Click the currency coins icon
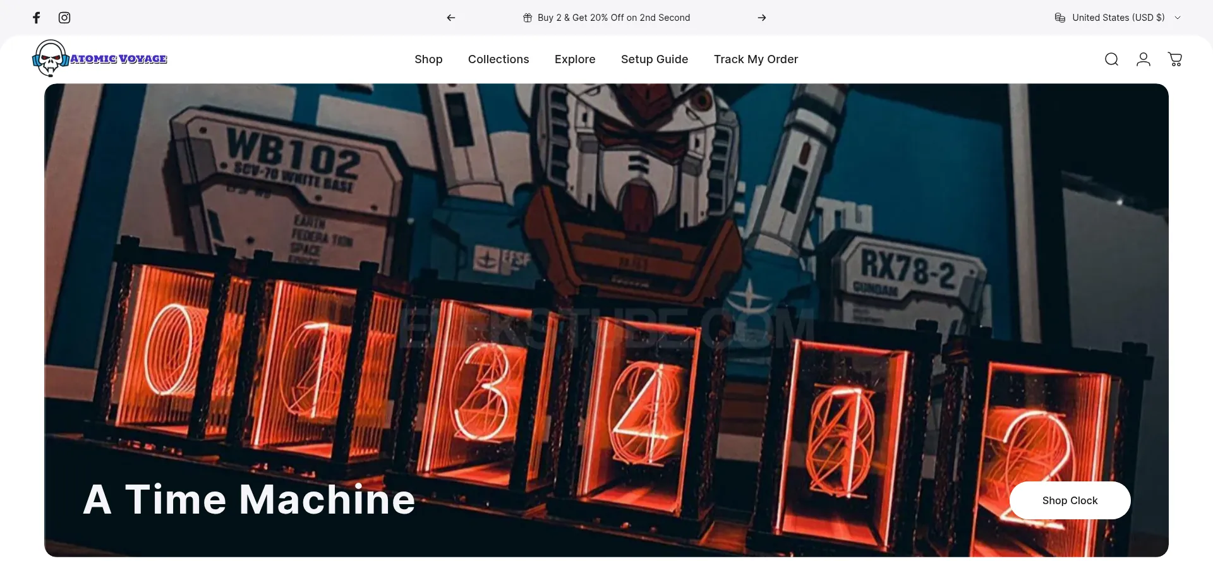The width and height of the screenshot is (1213, 561). click(x=1060, y=18)
